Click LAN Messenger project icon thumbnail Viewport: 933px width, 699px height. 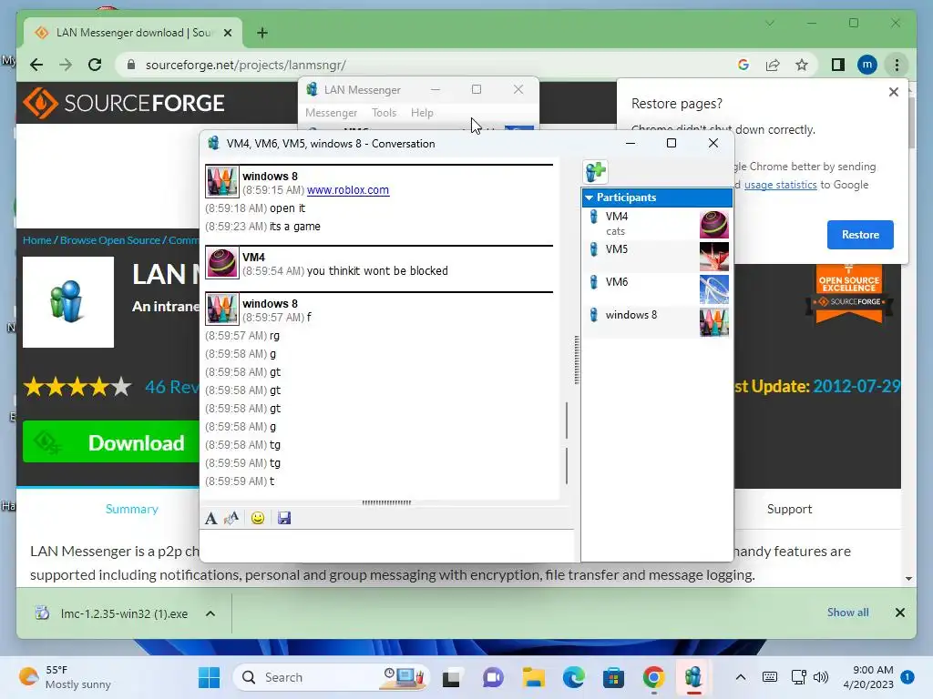[68, 302]
